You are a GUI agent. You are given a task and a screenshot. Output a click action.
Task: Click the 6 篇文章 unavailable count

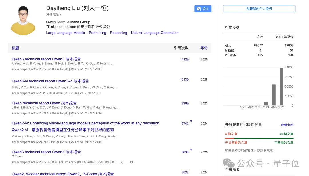point(231,134)
